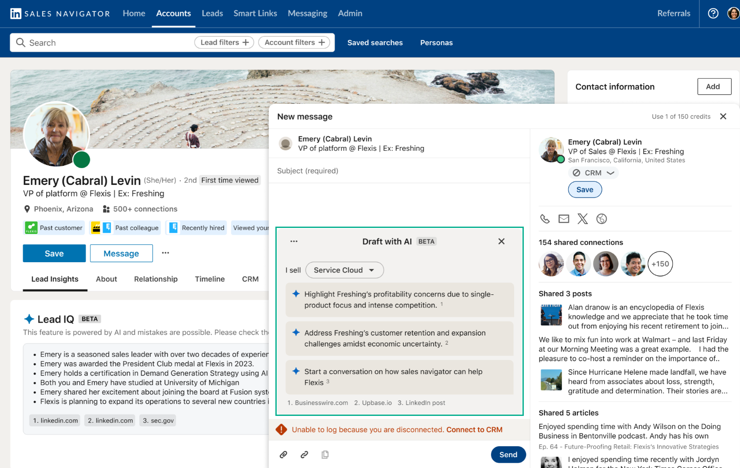Open the sec.gov source chip
The image size is (740, 468).
coord(158,420)
